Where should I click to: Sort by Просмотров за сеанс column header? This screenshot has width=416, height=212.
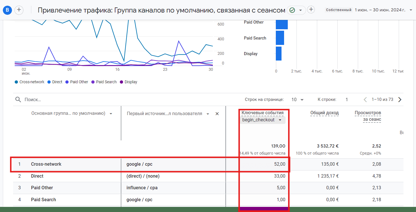tap(368, 116)
